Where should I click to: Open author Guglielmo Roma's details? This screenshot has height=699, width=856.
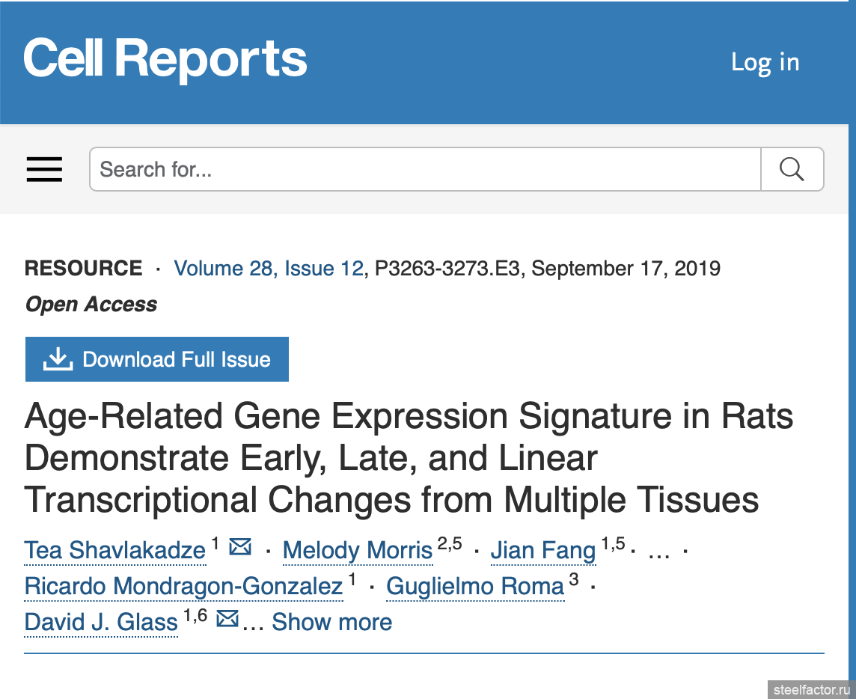[x=475, y=586]
